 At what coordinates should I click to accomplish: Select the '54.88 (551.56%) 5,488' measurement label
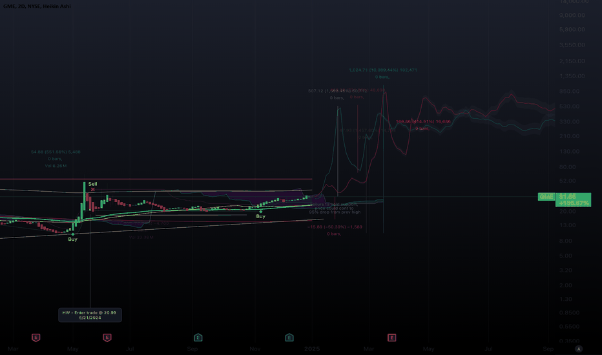[56, 152]
